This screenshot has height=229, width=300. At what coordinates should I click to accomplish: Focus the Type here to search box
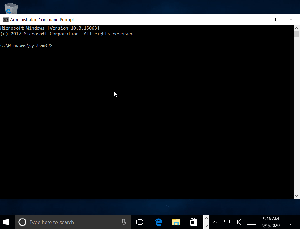click(73, 222)
